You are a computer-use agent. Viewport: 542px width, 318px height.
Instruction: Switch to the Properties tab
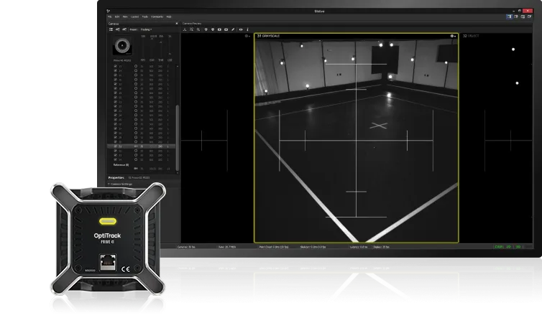point(116,178)
